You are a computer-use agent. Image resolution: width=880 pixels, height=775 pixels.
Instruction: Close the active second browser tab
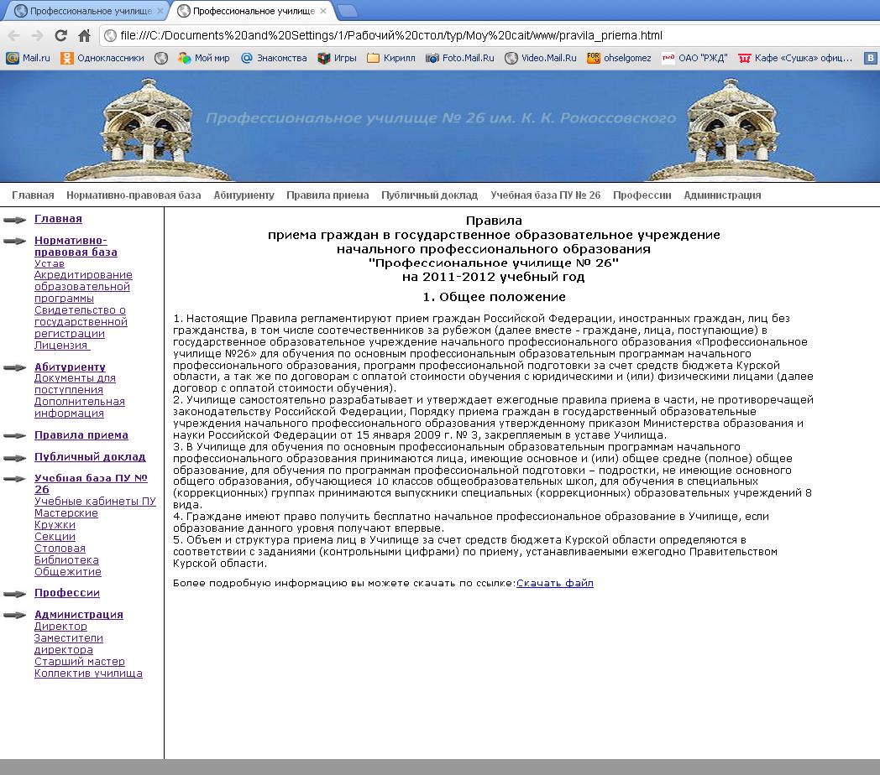(323, 11)
